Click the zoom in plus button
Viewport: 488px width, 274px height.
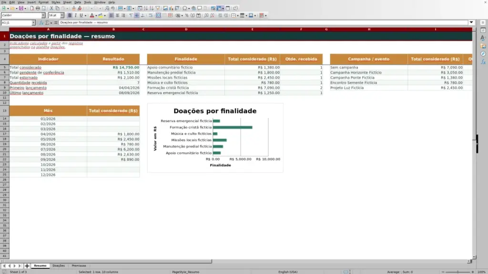[x=472, y=272]
